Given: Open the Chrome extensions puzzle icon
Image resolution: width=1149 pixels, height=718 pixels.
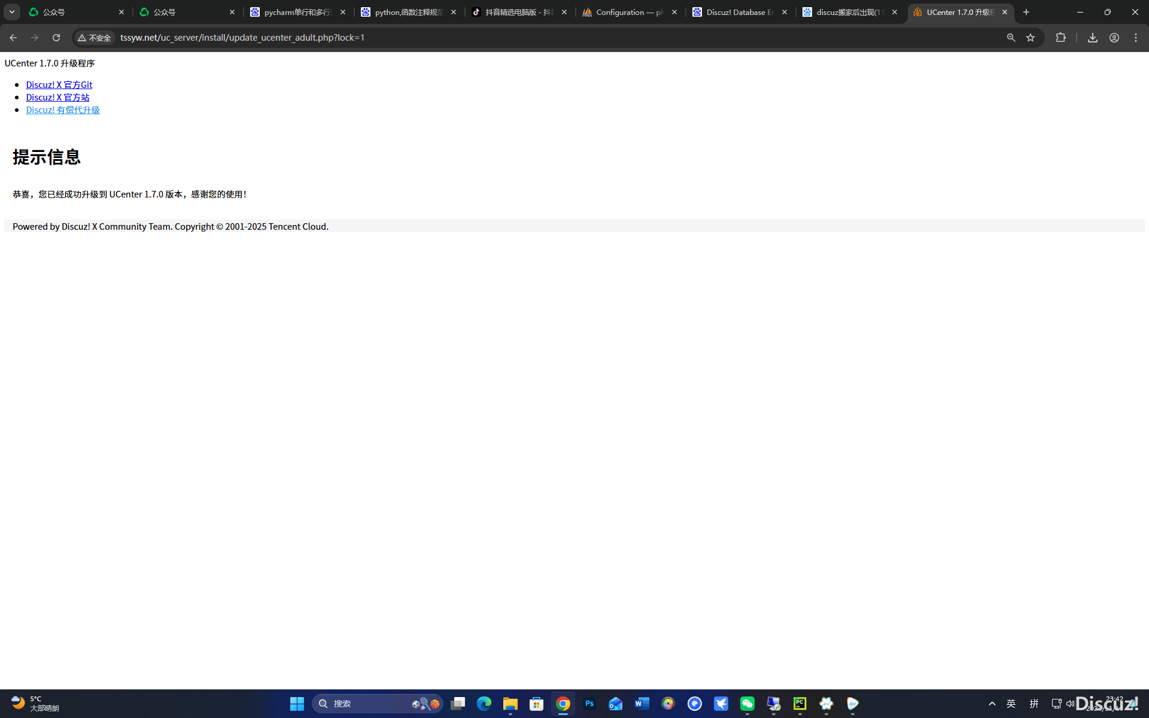Looking at the screenshot, I should click(x=1060, y=38).
